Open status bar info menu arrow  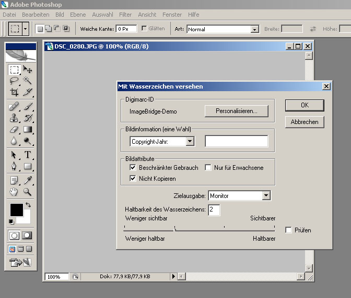[x=173, y=277]
